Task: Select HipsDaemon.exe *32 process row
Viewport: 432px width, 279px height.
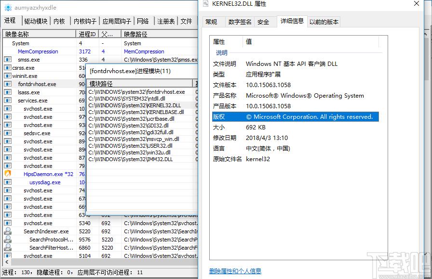Action: pyautogui.click(x=45, y=174)
